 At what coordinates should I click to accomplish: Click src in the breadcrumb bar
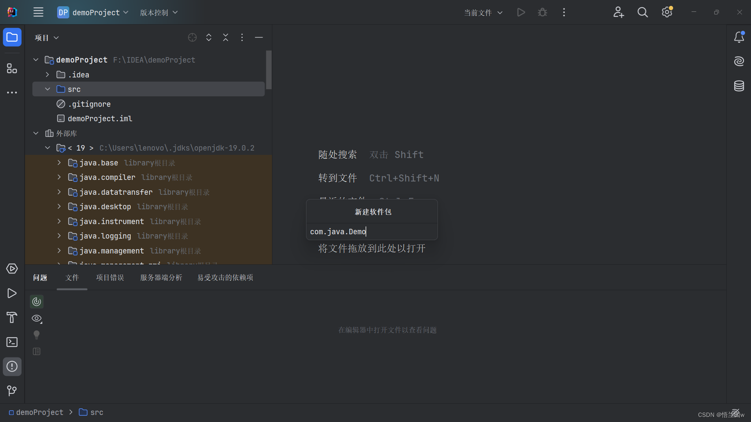[91, 412]
